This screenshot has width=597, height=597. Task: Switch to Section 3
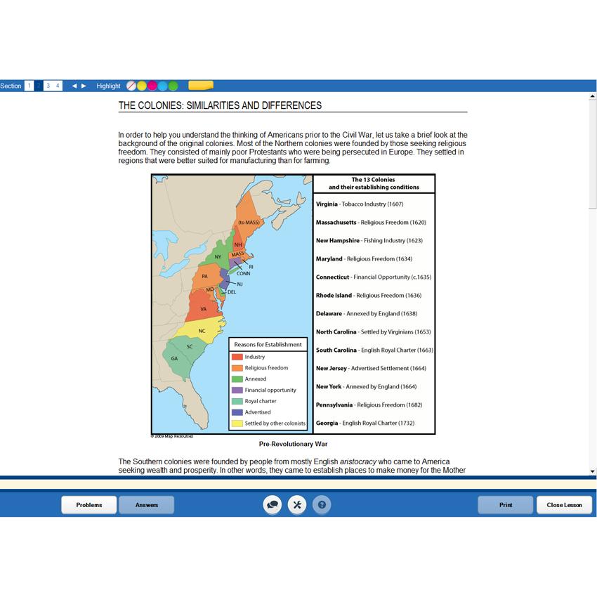(x=48, y=86)
